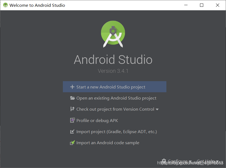Close the Welcome to Android Studio window
Viewport: 226px width, 168px height.
pos(218,5)
